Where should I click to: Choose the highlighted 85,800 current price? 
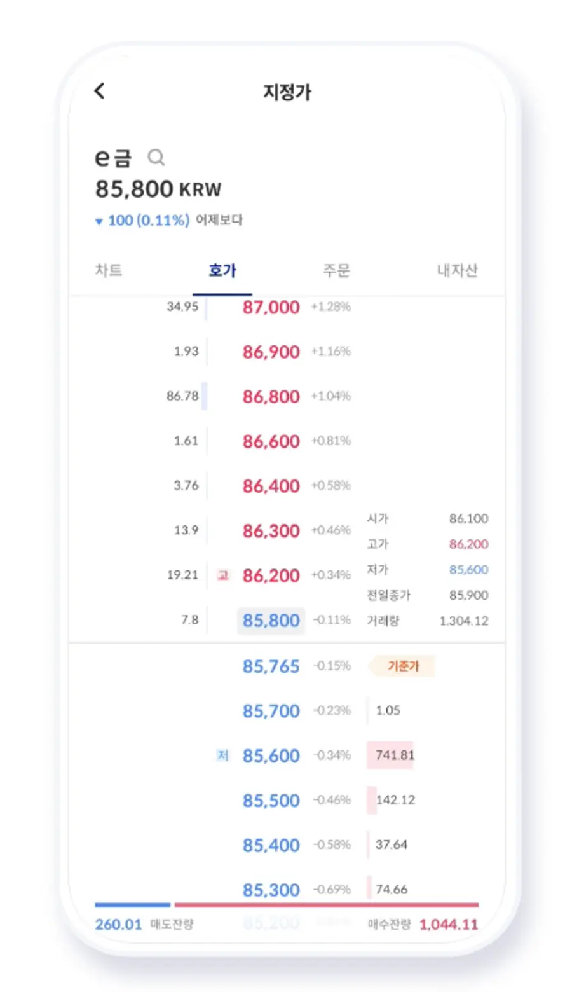coord(271,621)
